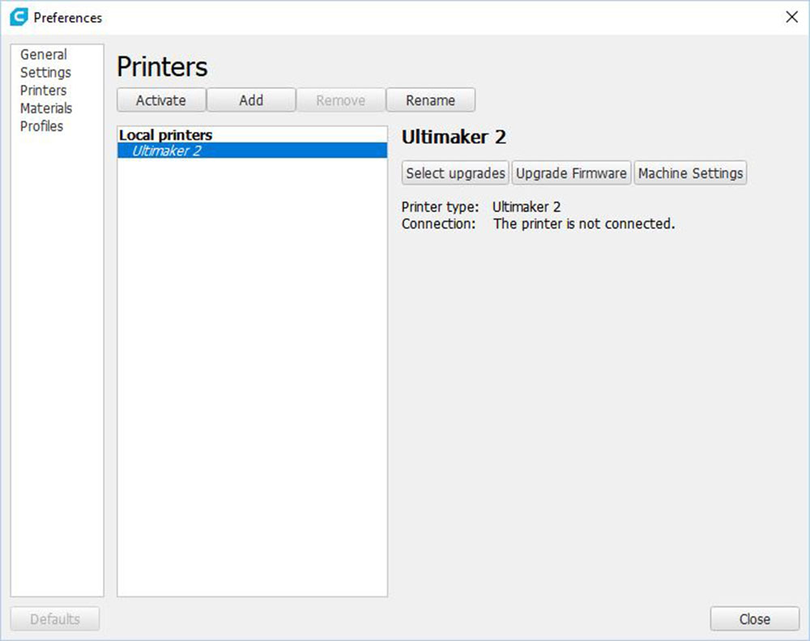The width and height of the screenshot is (810, 641).
Task: Select Printers in the left sidebar
Action: click(44, 90)
